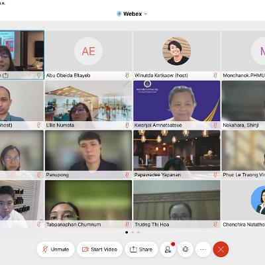
Task: Click the name label Winutda Ketkaow (host)
Action: tap(161, 76)
